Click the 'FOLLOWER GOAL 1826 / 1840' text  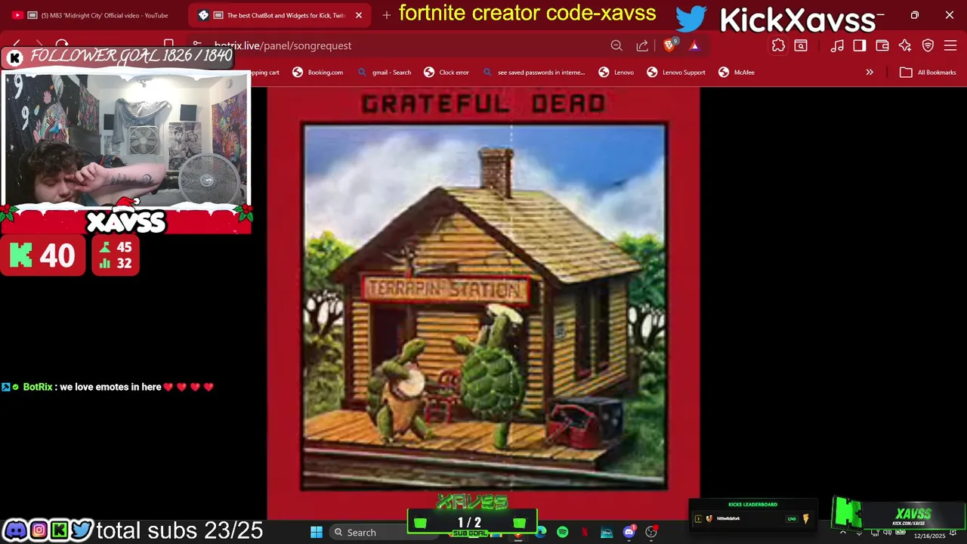(131, 56)
